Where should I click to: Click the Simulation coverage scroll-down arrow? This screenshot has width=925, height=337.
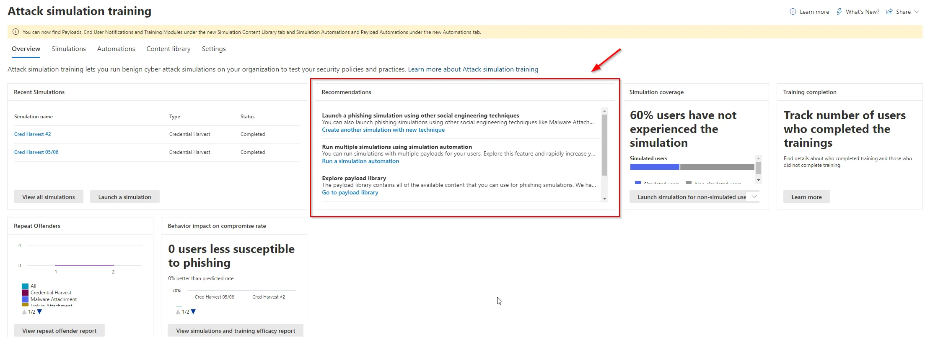point(758,180)
